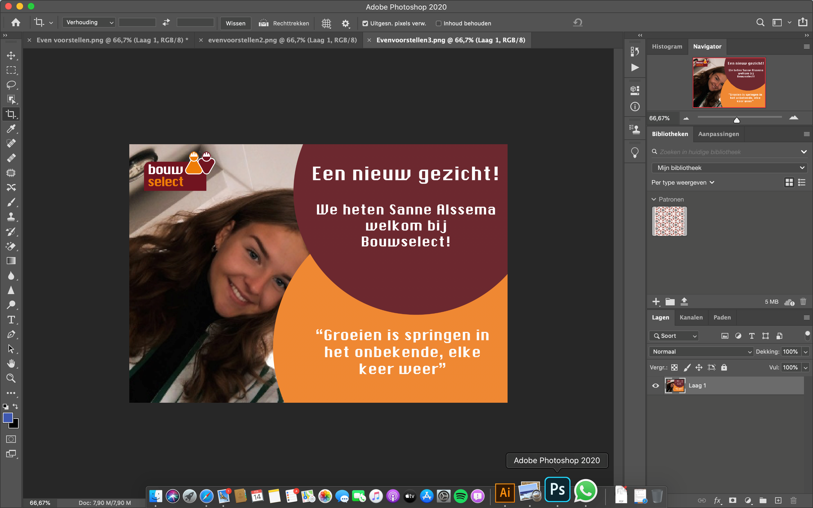Open the Search icon top right
813x508 pixels.
760,23
